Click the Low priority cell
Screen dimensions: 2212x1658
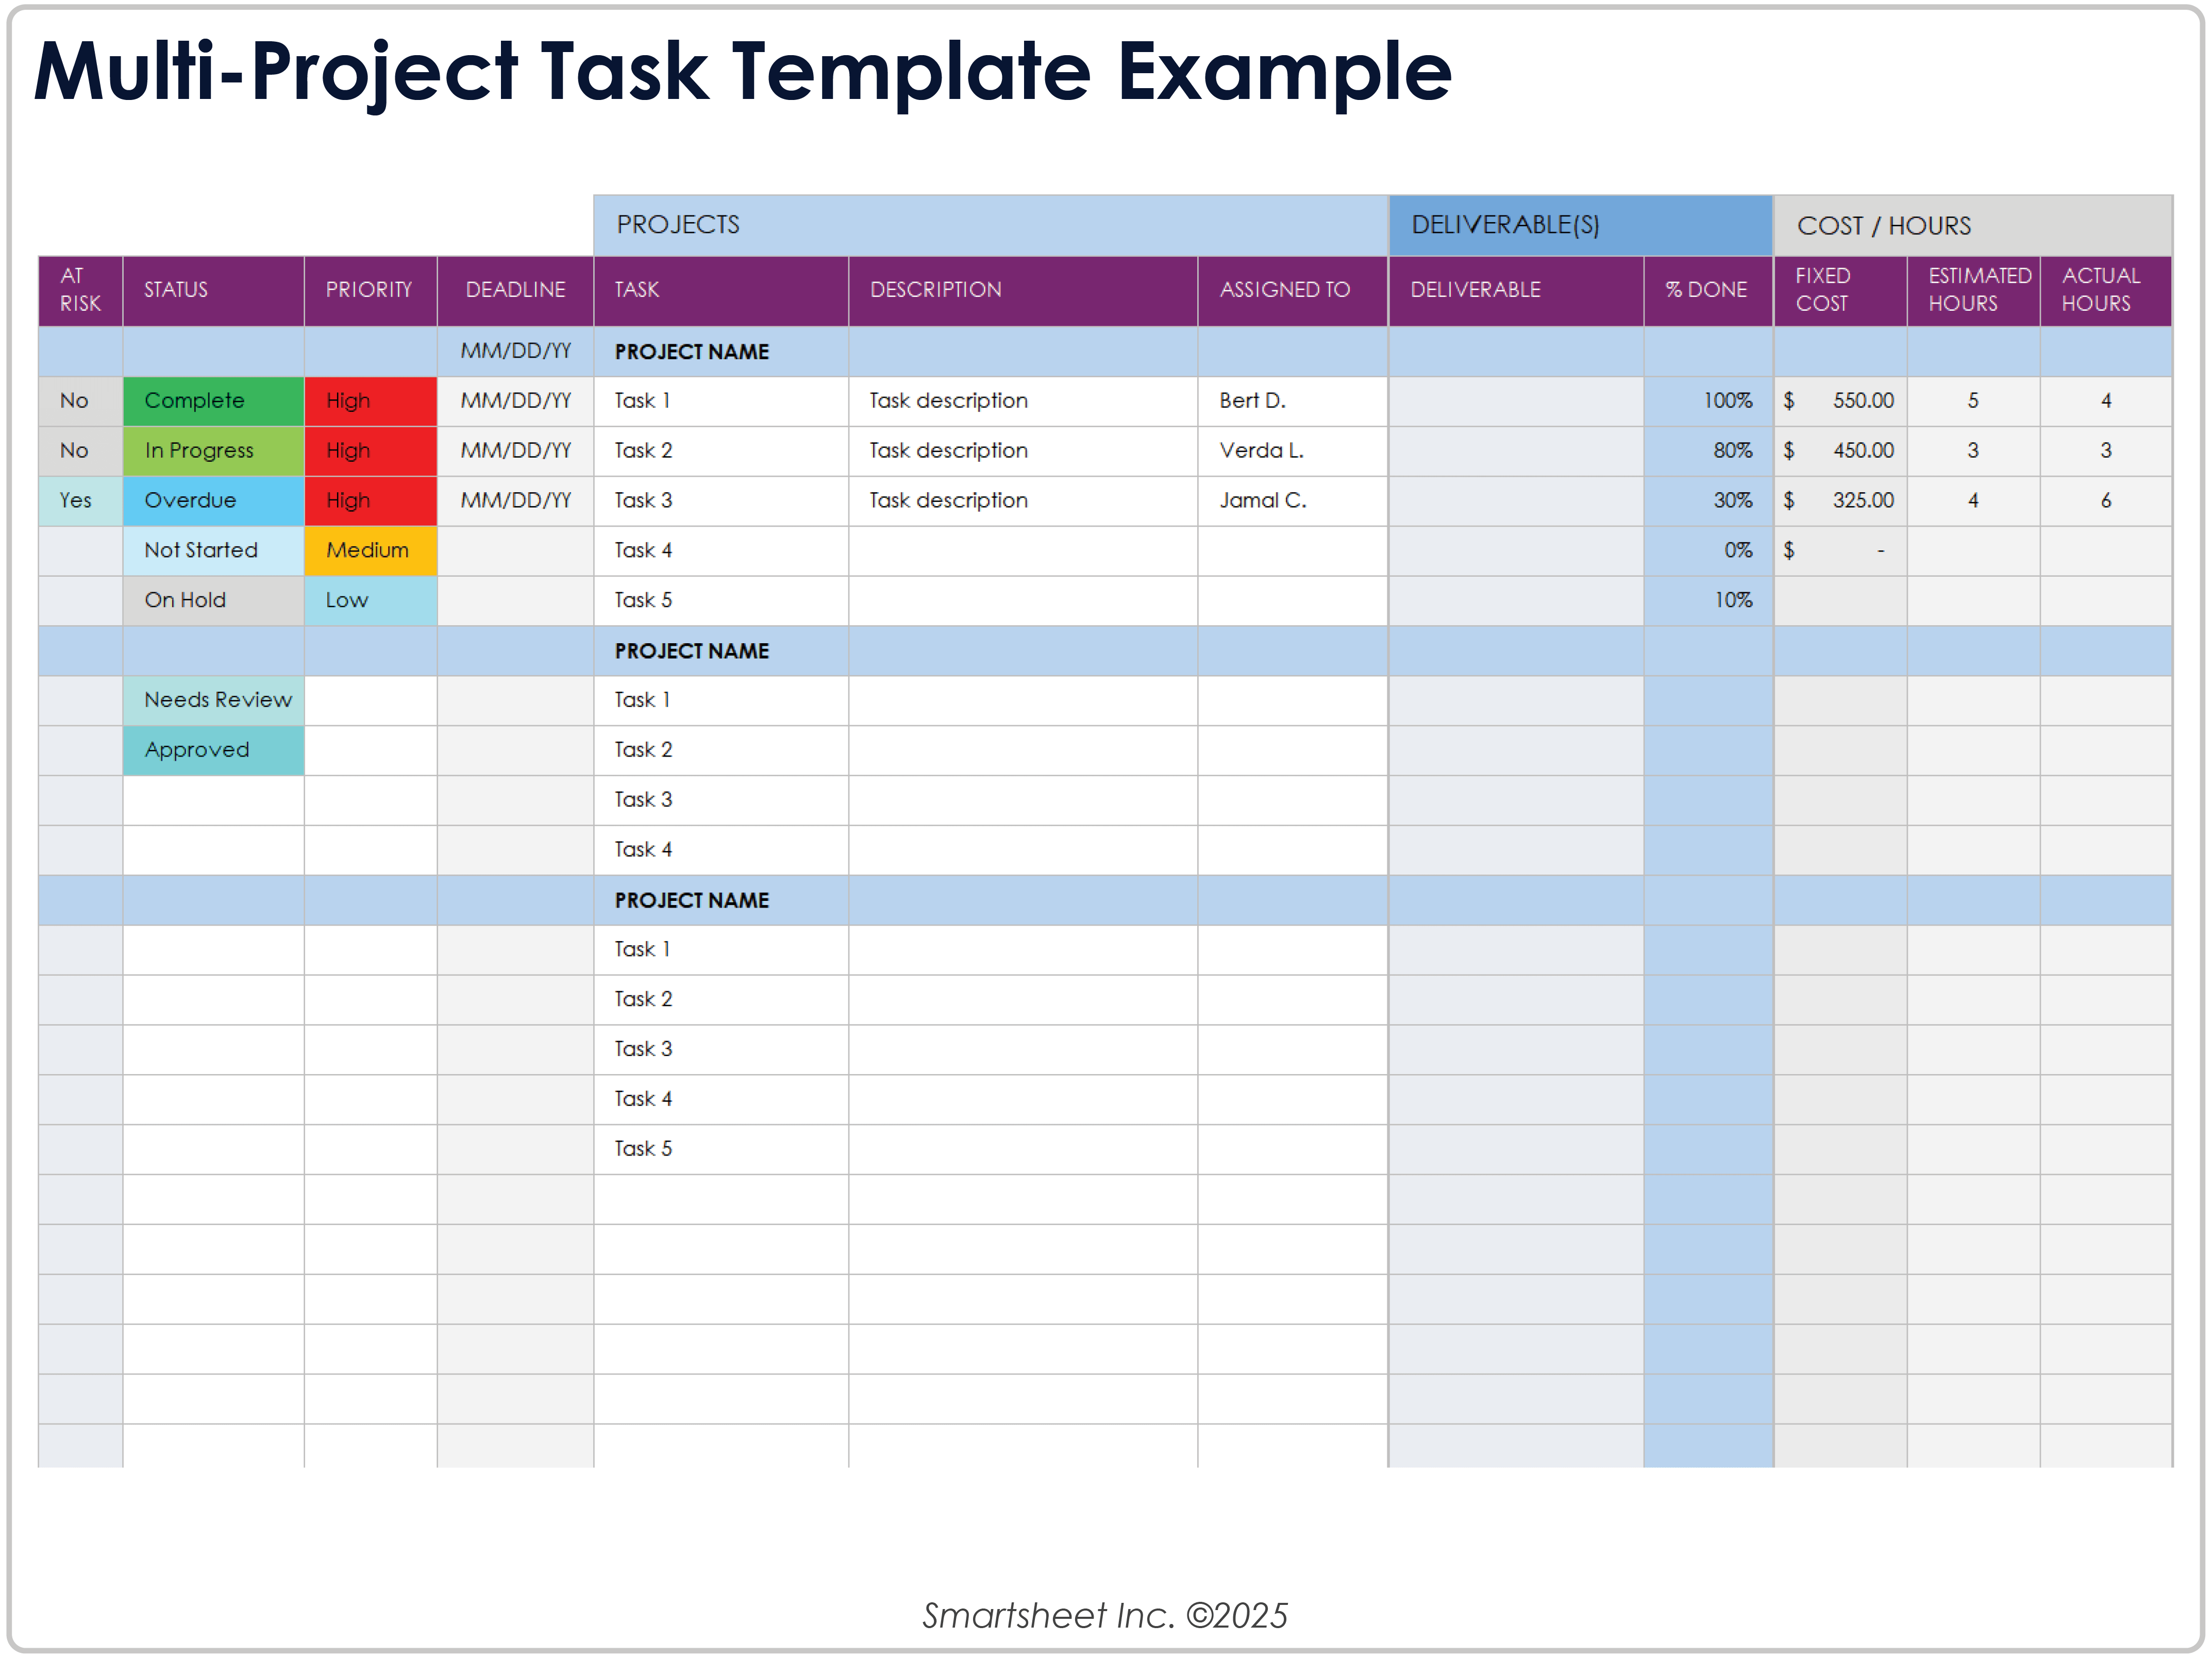(370, 600)
